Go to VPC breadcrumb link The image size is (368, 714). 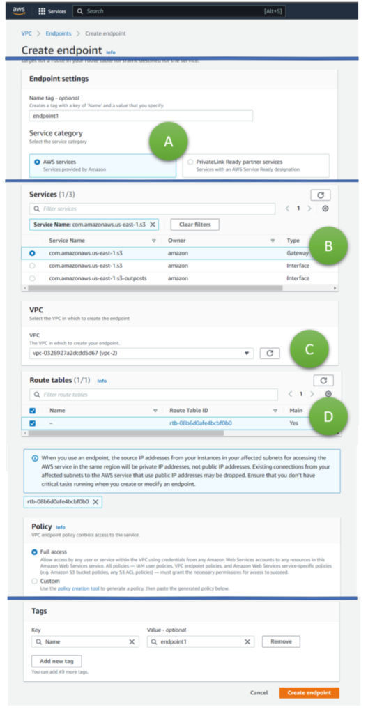tap(26, 33)
